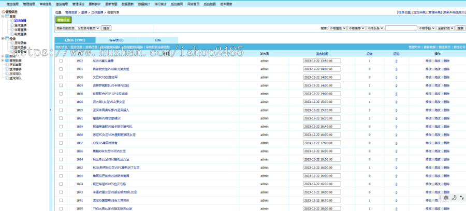The image size is (466, 211).
Task: Collapse the sidebar with the arrow handle
Action: point(51,110)
